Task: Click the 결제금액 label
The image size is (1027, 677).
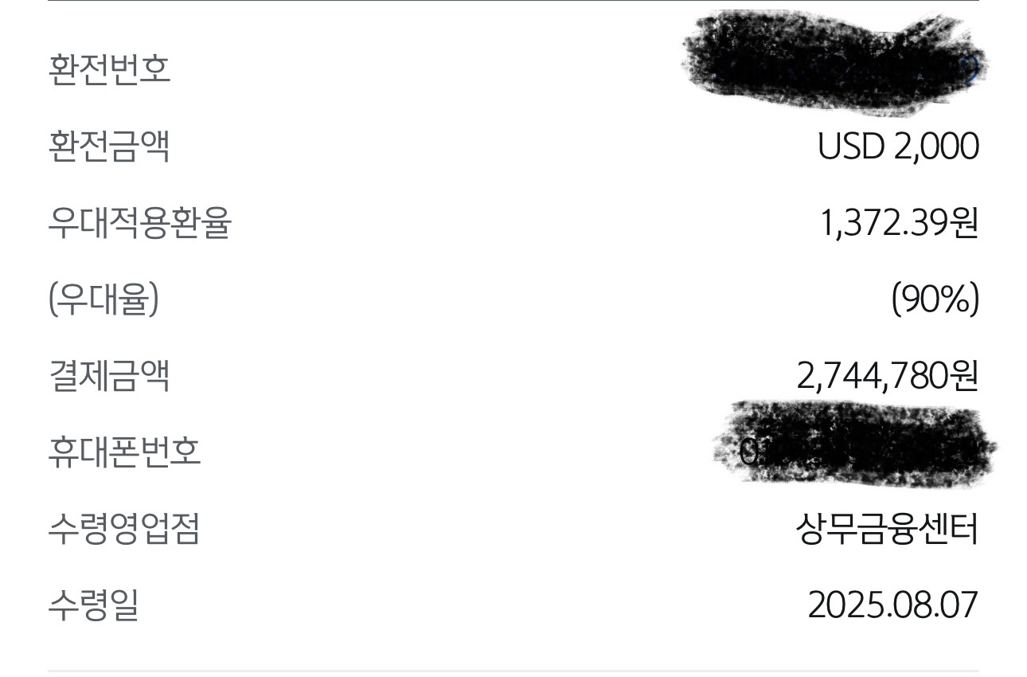Action: pyautogui.click(x=109, y=376)
